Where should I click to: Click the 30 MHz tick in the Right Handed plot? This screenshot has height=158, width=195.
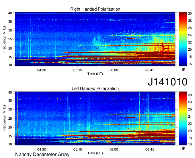click(10, 30)
